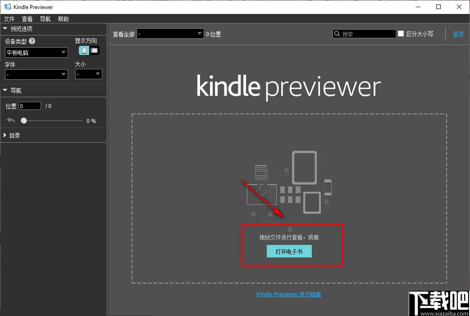Expand the 目录 section
The width and height of the screenshot is (470, 316).
click(x=5, y=135)
